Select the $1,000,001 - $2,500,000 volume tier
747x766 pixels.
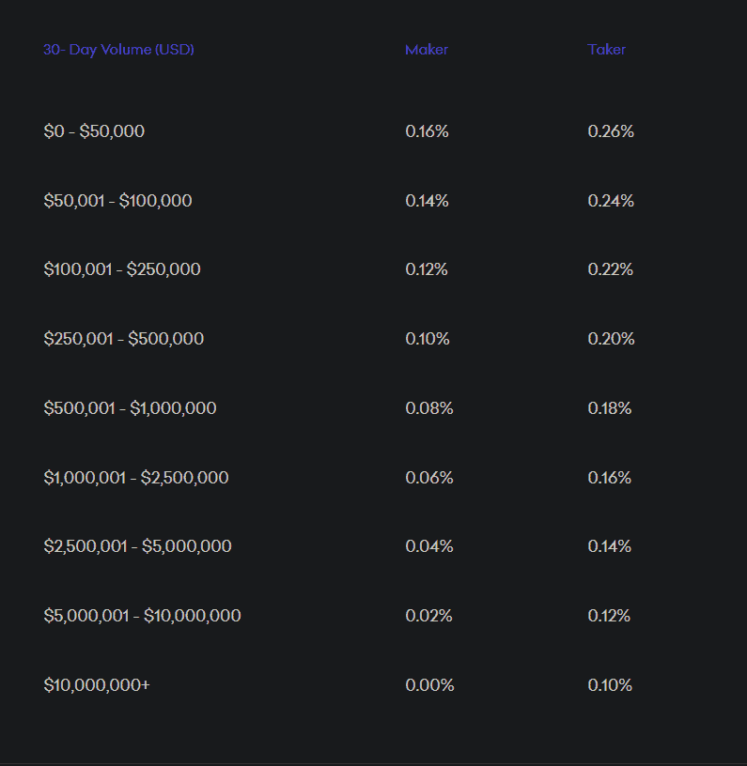(136, 477)
